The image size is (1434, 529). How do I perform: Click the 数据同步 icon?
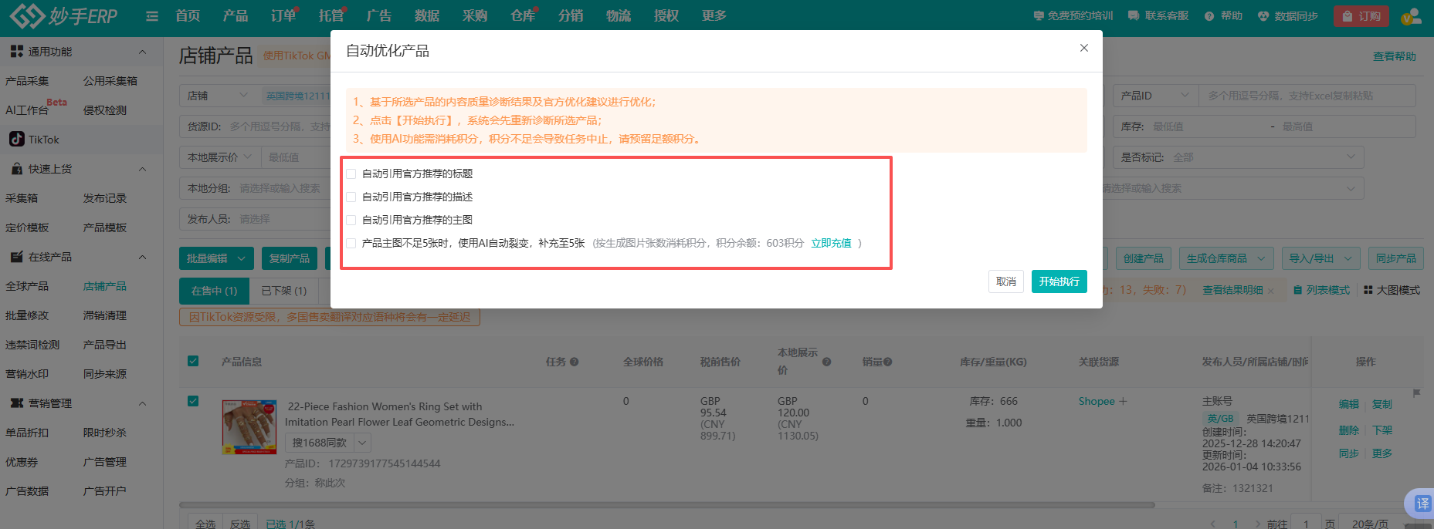click(1263, 16)
